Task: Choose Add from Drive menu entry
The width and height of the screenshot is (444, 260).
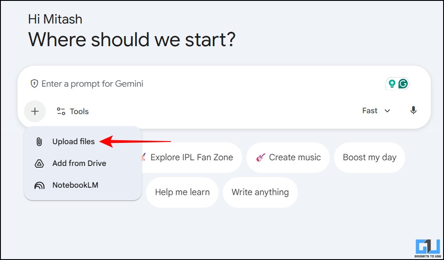Action: (x=79, y=163)
